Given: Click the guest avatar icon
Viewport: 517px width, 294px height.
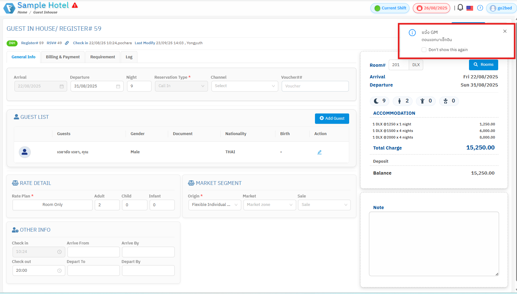Looking at the screenshot, I should point(25,152).
